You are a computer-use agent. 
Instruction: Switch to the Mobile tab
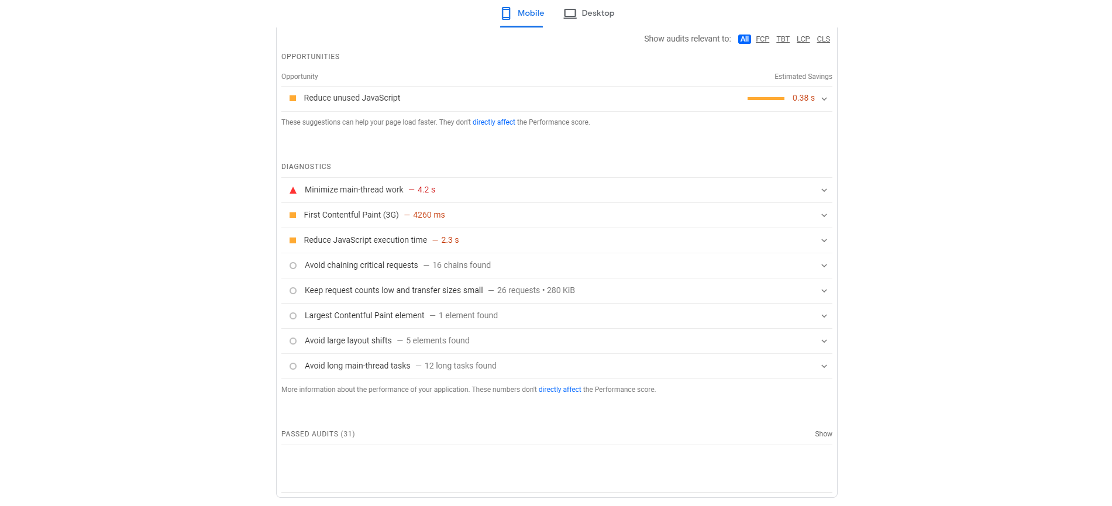(x=522, y=13)
